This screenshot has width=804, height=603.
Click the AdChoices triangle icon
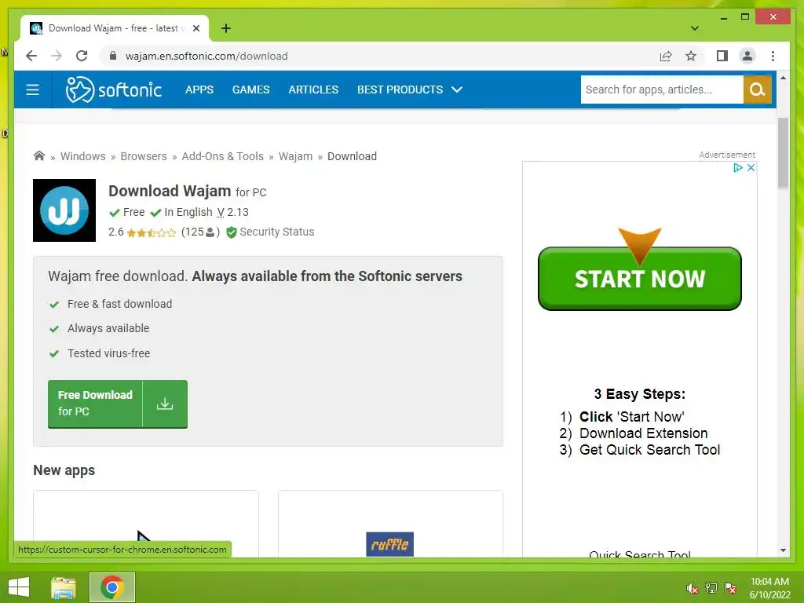[x=738, y=168]
